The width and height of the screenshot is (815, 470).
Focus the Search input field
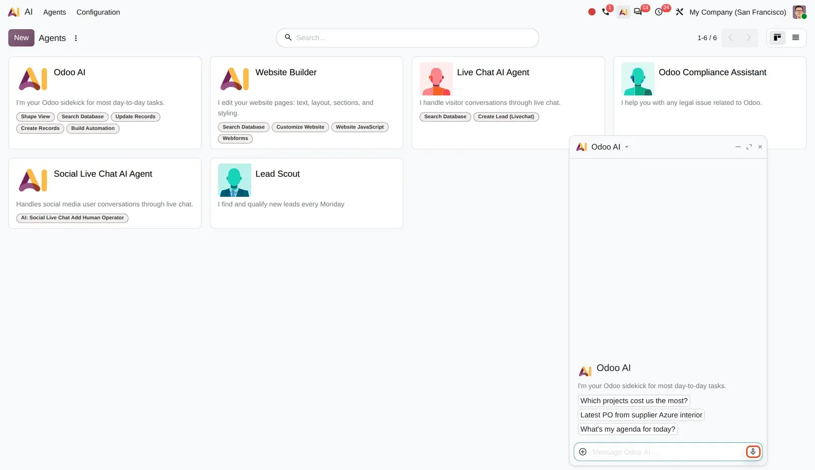[407, 38]
